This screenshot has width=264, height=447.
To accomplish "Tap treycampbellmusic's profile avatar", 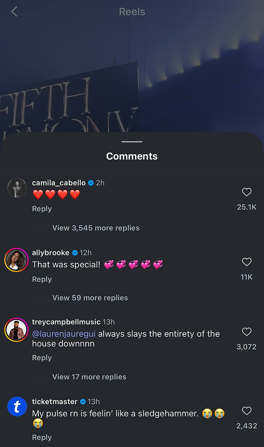I will (x=17, y=329).
